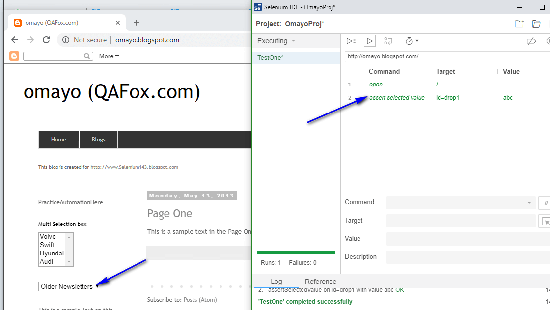Open Posts (Atom) subscribe link
The width and height of the screenshot is (550, 310).
tap(200, 300)
